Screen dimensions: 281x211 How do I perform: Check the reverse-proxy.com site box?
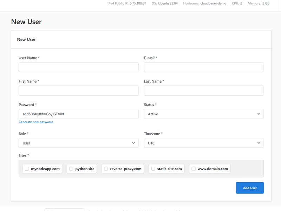click(106, 169)
